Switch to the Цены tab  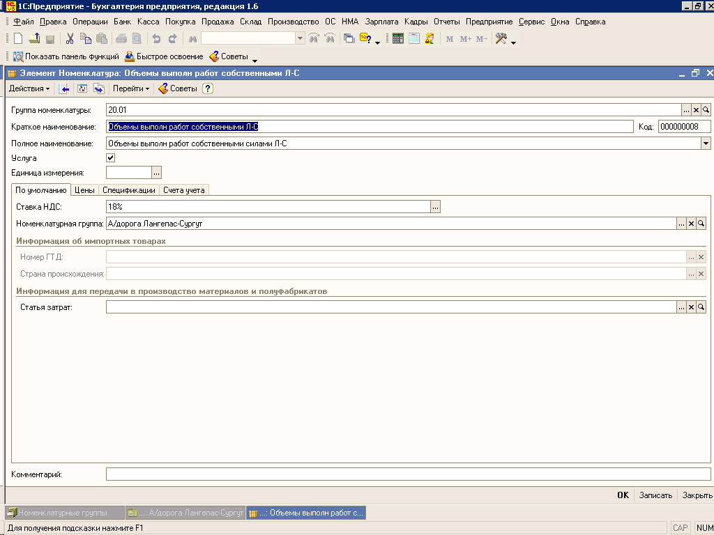click(84, 190)
